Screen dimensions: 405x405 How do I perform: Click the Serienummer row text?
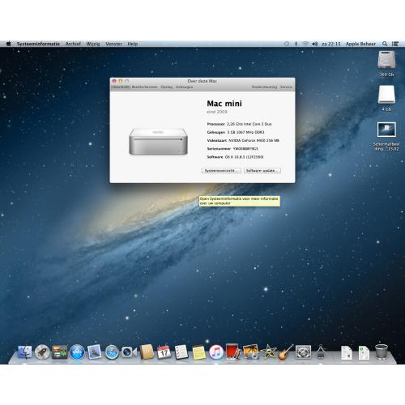[232, 149]
